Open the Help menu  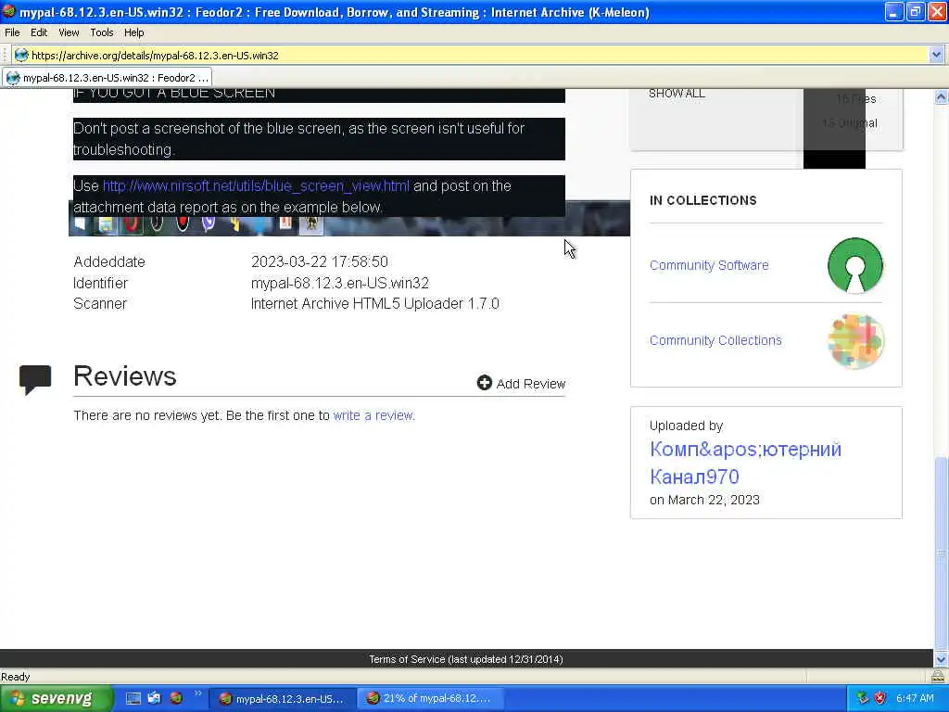point(133,32)
